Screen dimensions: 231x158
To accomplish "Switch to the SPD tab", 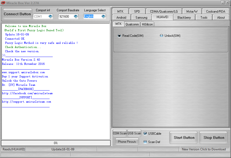I will pos(137,12).
